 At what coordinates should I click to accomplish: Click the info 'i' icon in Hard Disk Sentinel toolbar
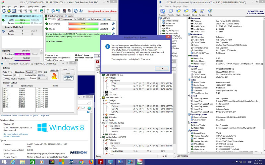(81, 11)
